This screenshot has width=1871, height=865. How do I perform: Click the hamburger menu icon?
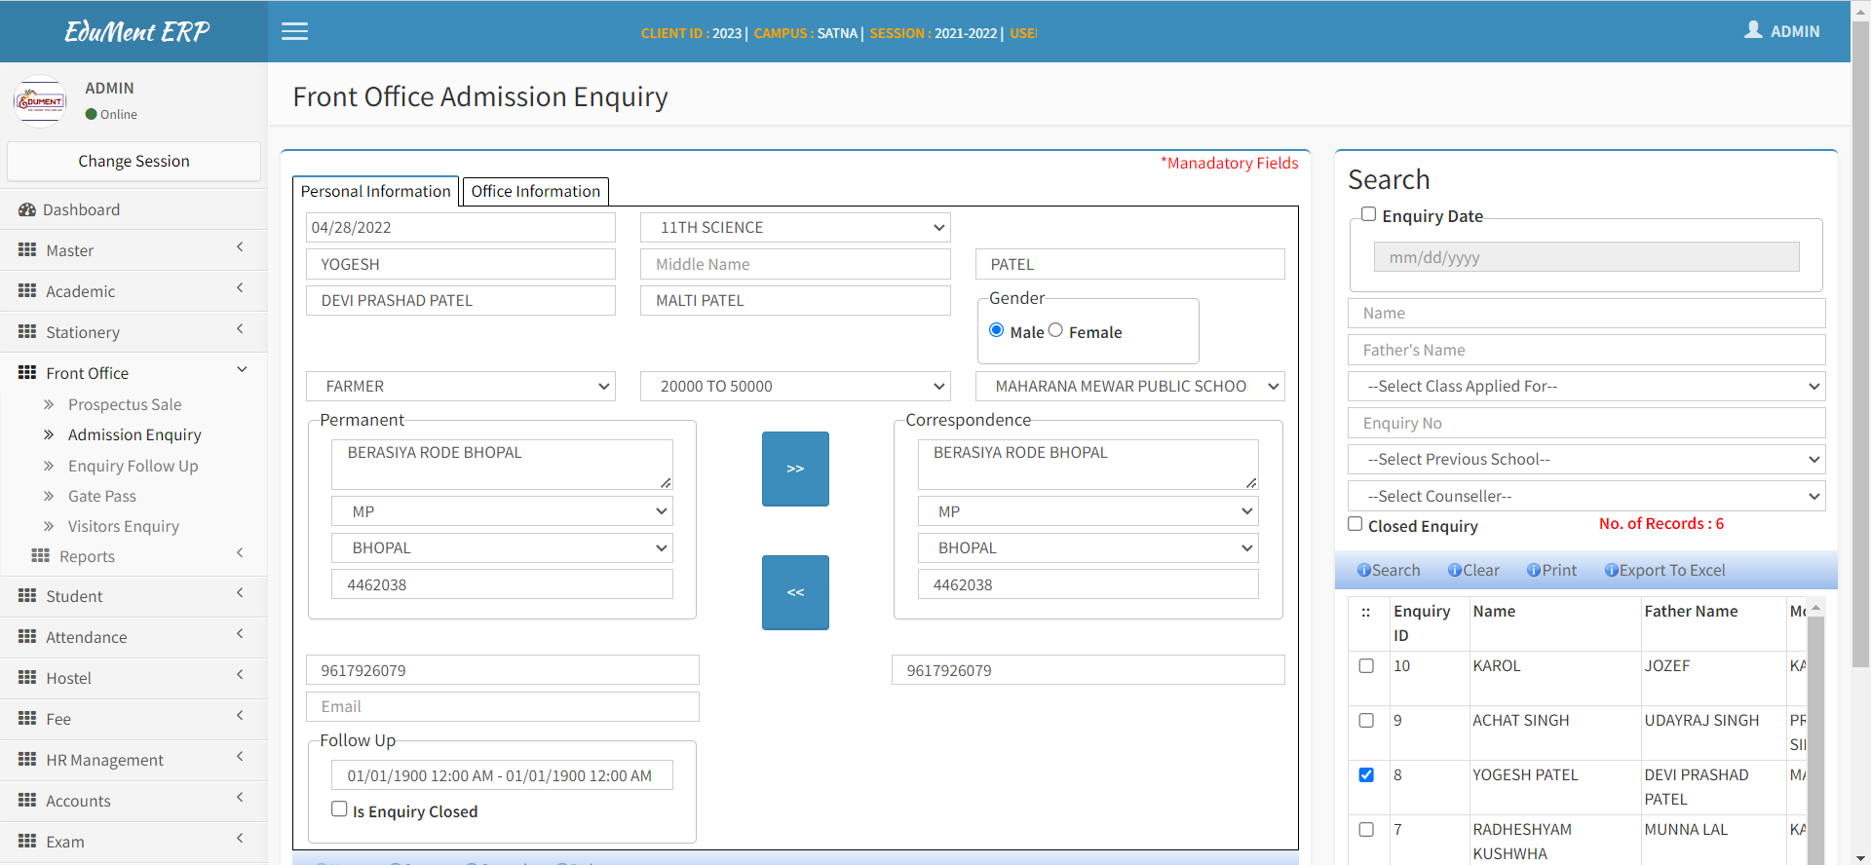tap(294, 32)
